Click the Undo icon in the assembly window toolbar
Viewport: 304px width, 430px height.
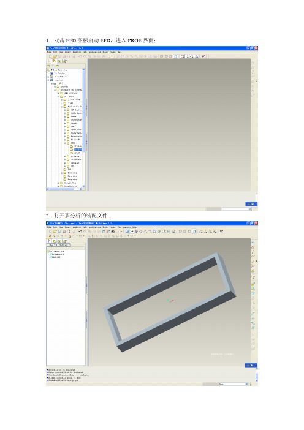[x=80, y=232]
